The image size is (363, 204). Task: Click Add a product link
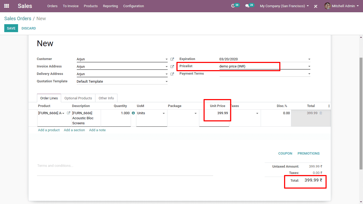[x=49, y=130]
